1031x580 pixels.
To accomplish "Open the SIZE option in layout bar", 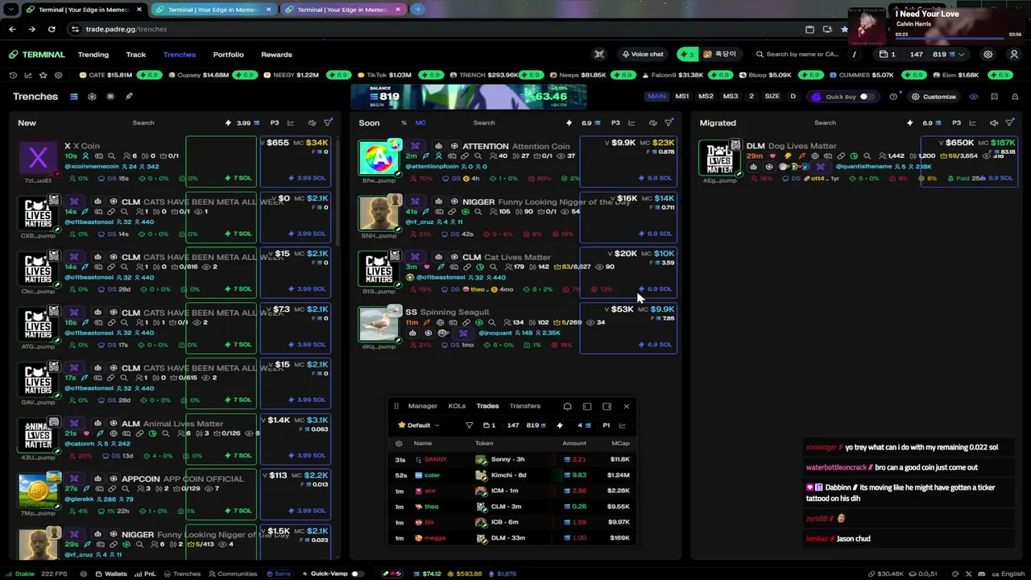I will (772, 97).
